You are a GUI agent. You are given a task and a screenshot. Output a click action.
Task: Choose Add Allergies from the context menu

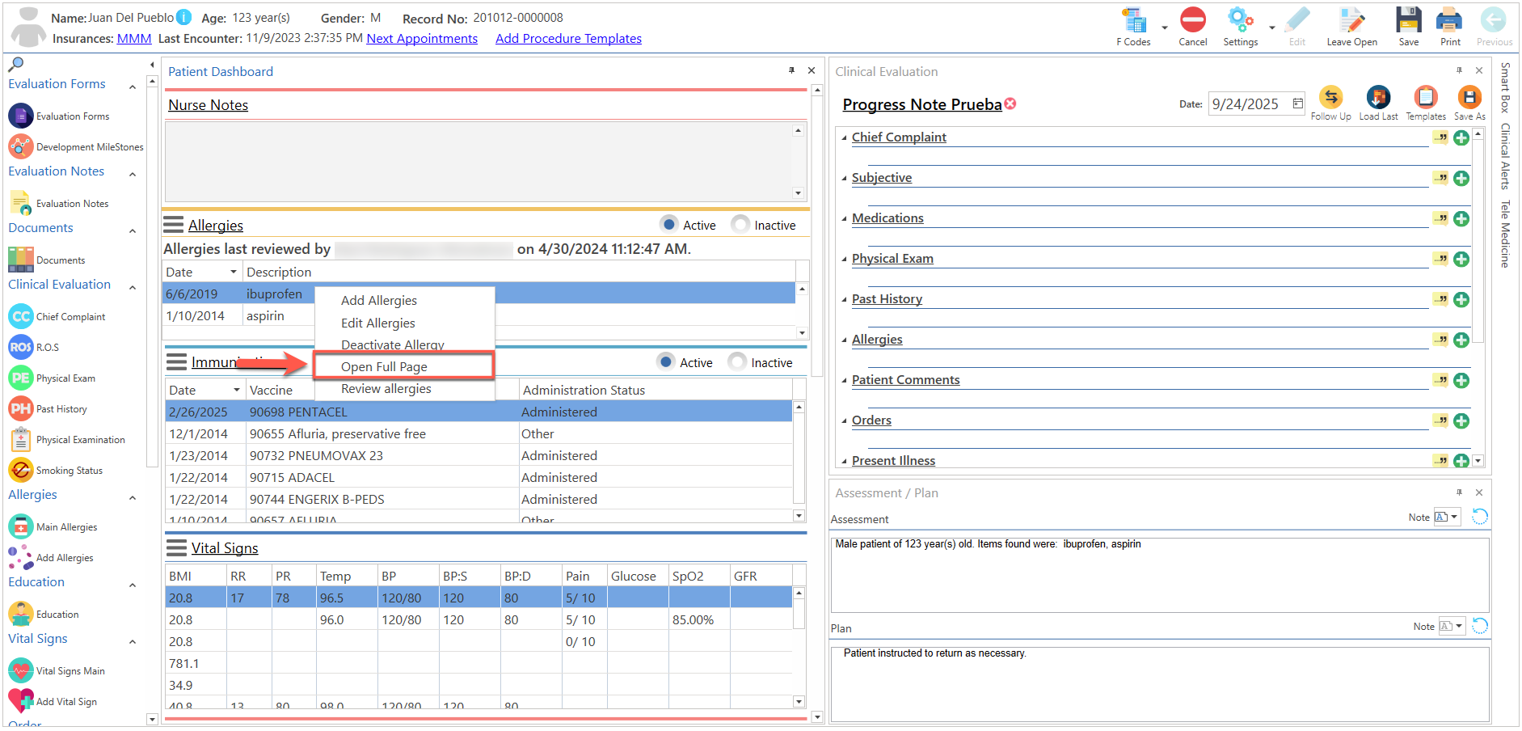click(379, 300)
